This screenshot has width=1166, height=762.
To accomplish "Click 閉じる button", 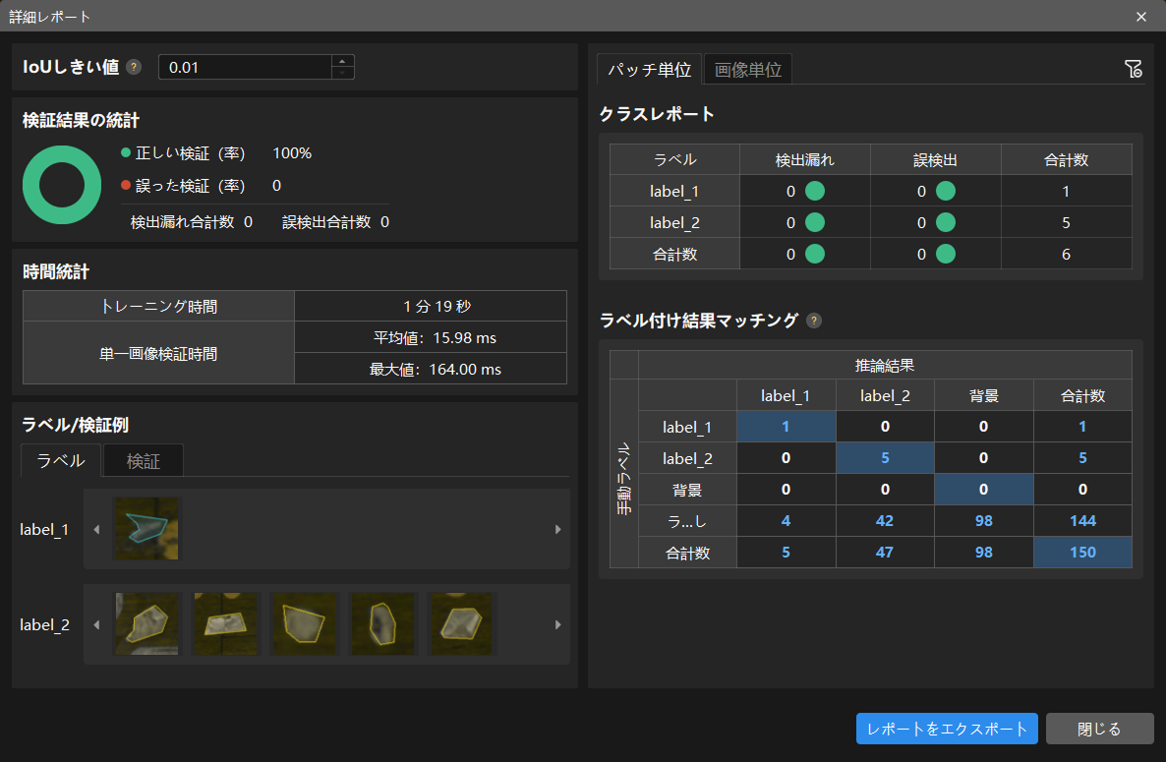I will click(x=1100, y=729).
